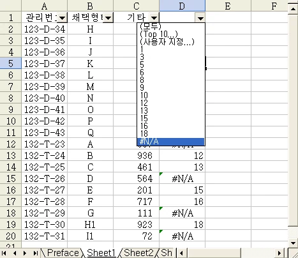Go to previous sheet tab arrow
This screenshot has width=298, height=258.
point(15,253)
